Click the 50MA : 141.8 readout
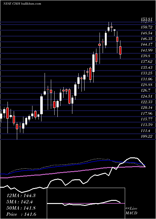 [21, 208]
